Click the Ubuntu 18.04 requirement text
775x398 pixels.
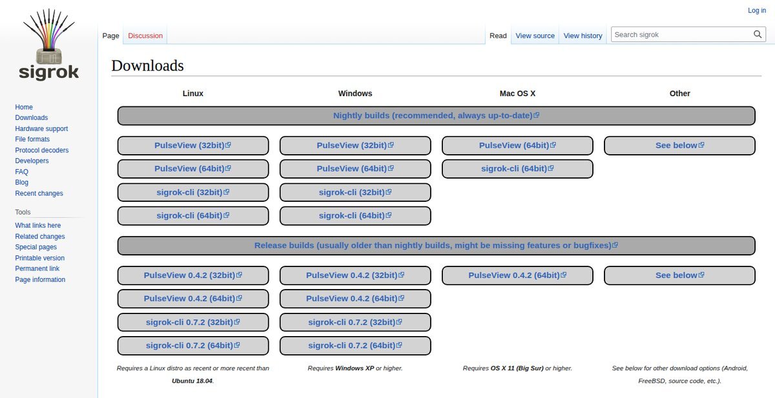[x=192, y=381]
